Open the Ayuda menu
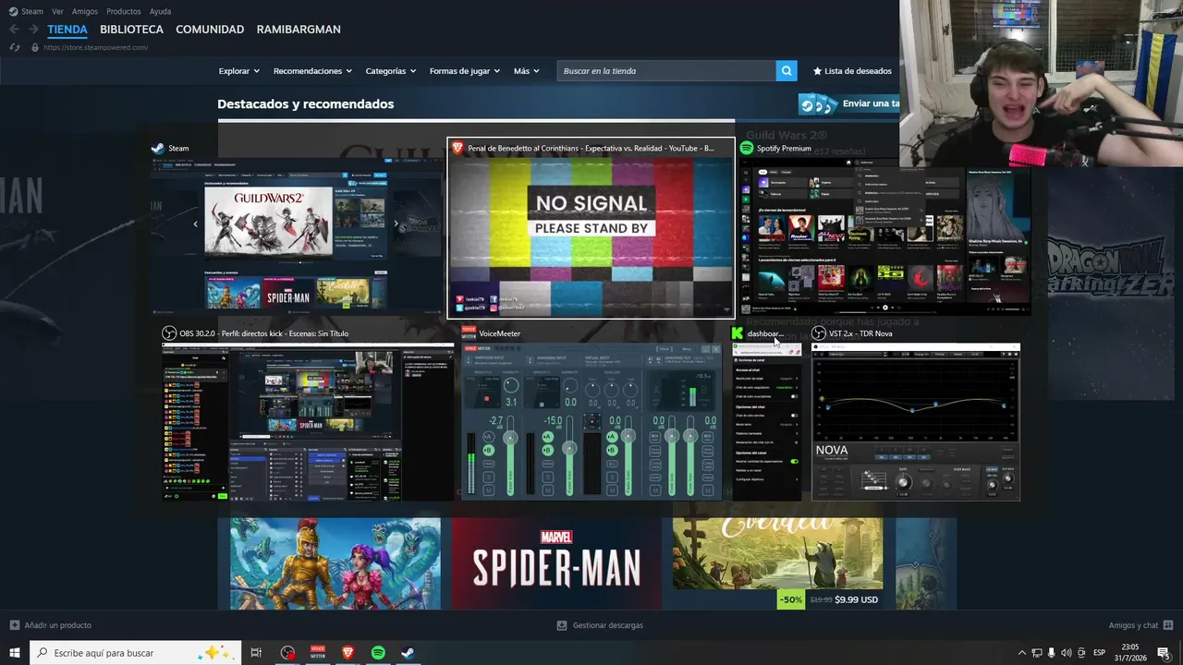Screen dimensions: 1183x665 click(160, 11)
